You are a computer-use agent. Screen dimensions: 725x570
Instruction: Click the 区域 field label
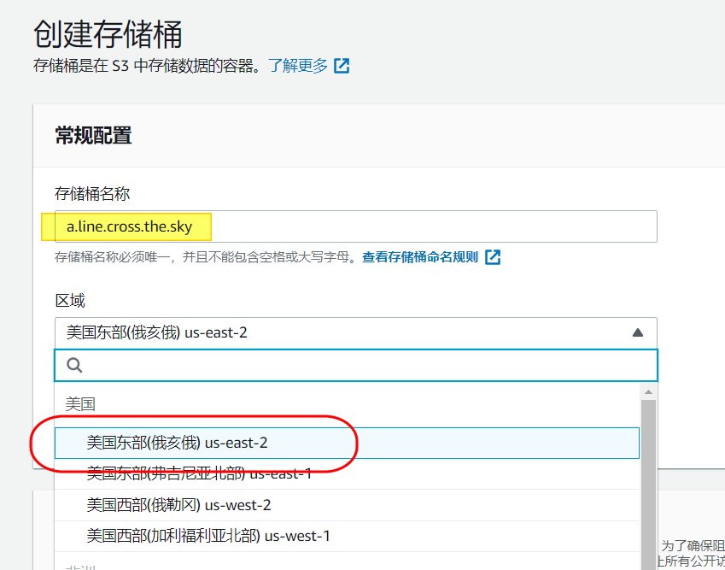click(70, 301)
